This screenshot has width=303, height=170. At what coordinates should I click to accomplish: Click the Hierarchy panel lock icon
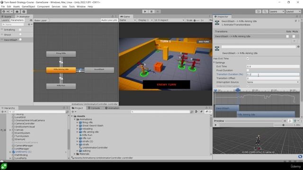click(64, 108)
